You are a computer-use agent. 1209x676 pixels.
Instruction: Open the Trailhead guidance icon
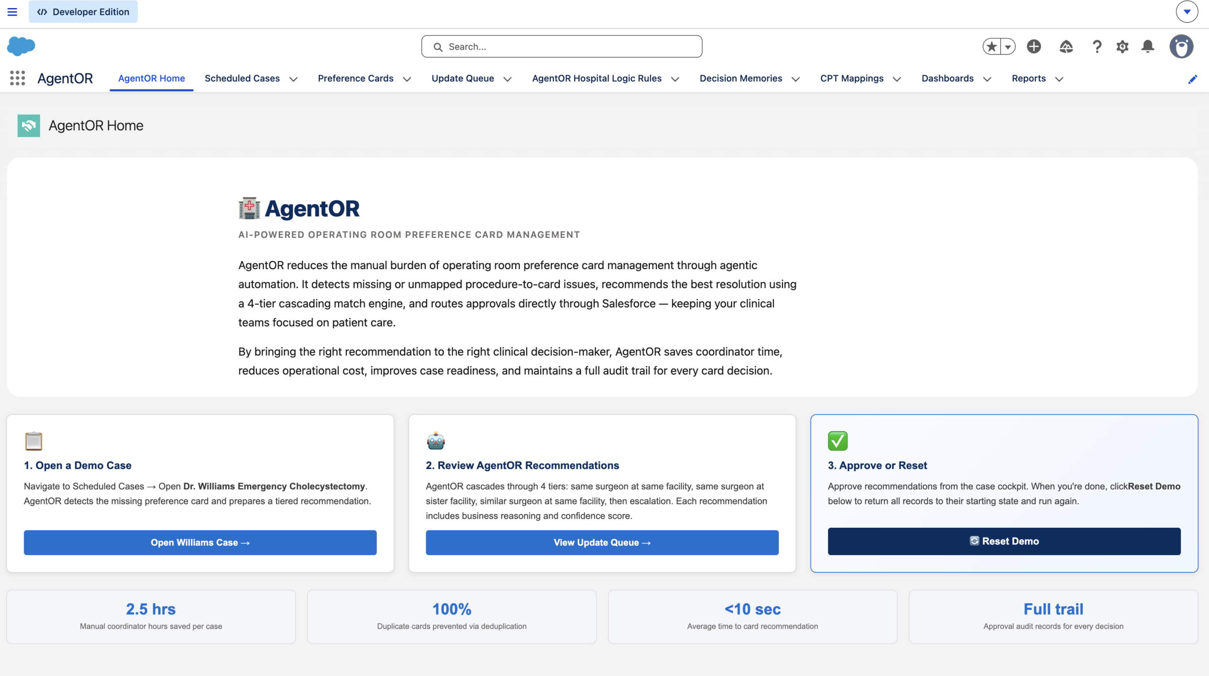point(1066,46)
